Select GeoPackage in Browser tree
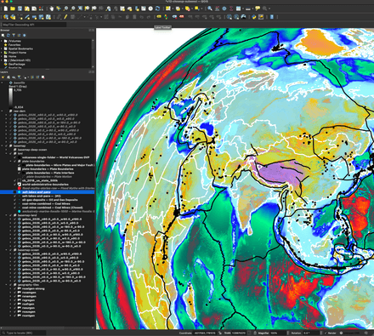374x336 pixels. click(16, 64)
